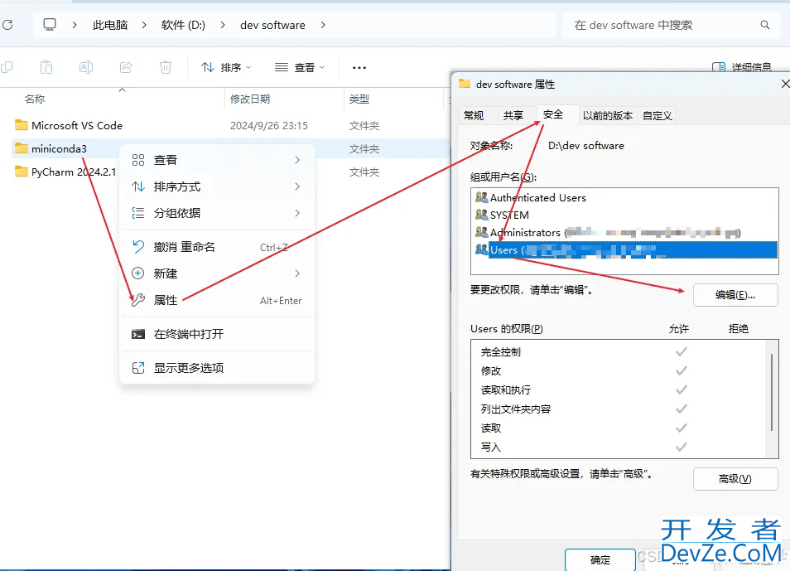Image resolution: width=790 pixels, height=571 pixels.
Task: Click the share toolbar icon
Action: pyautogui.click(x=126, y=67)
